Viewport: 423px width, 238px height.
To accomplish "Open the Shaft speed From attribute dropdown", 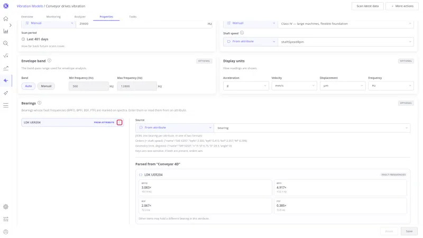I will click(251, 42).
